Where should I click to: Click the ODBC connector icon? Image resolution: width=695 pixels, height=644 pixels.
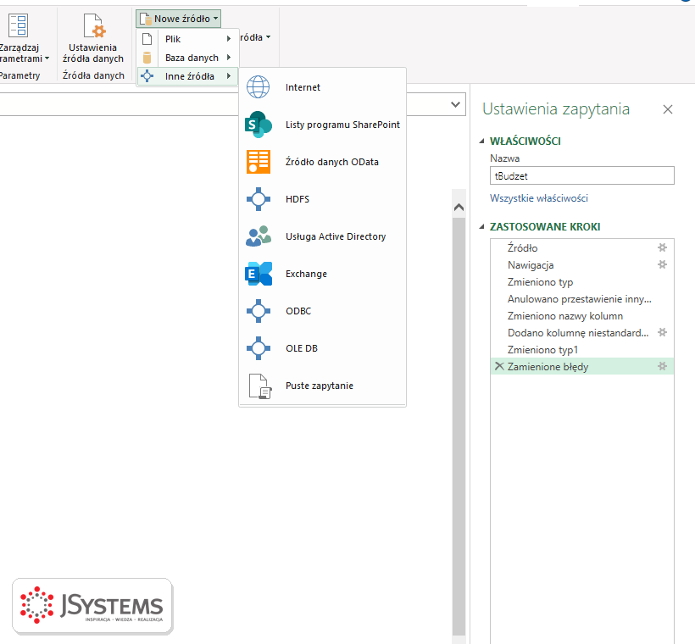[x=259, y=311]
